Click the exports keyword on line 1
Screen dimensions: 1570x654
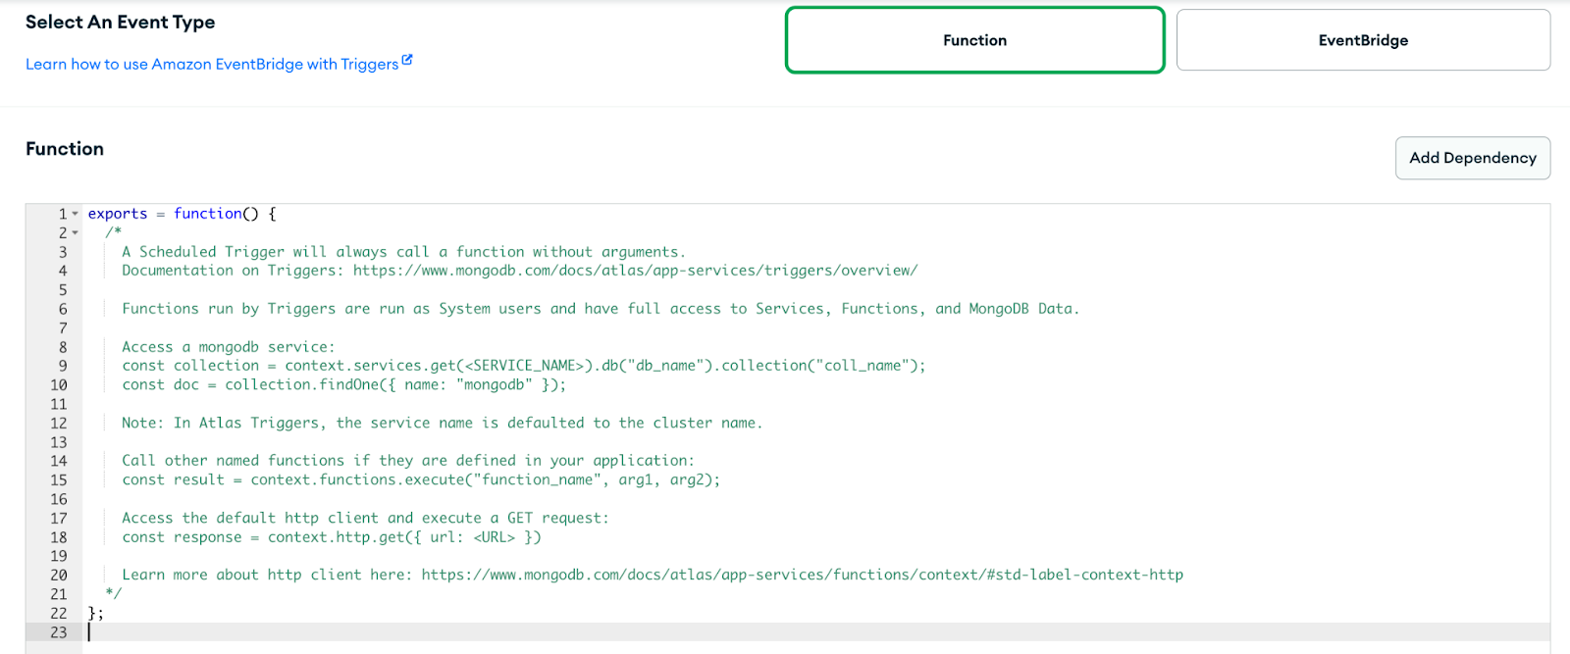117,214
